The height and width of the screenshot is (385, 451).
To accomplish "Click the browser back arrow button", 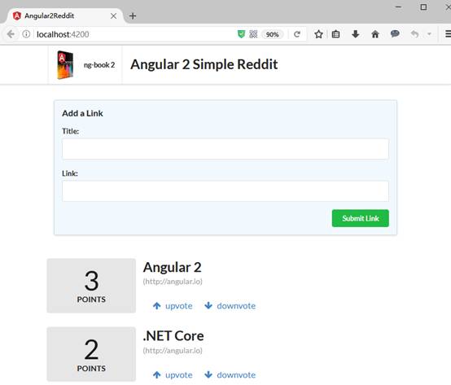I will (x=11, y=34).
